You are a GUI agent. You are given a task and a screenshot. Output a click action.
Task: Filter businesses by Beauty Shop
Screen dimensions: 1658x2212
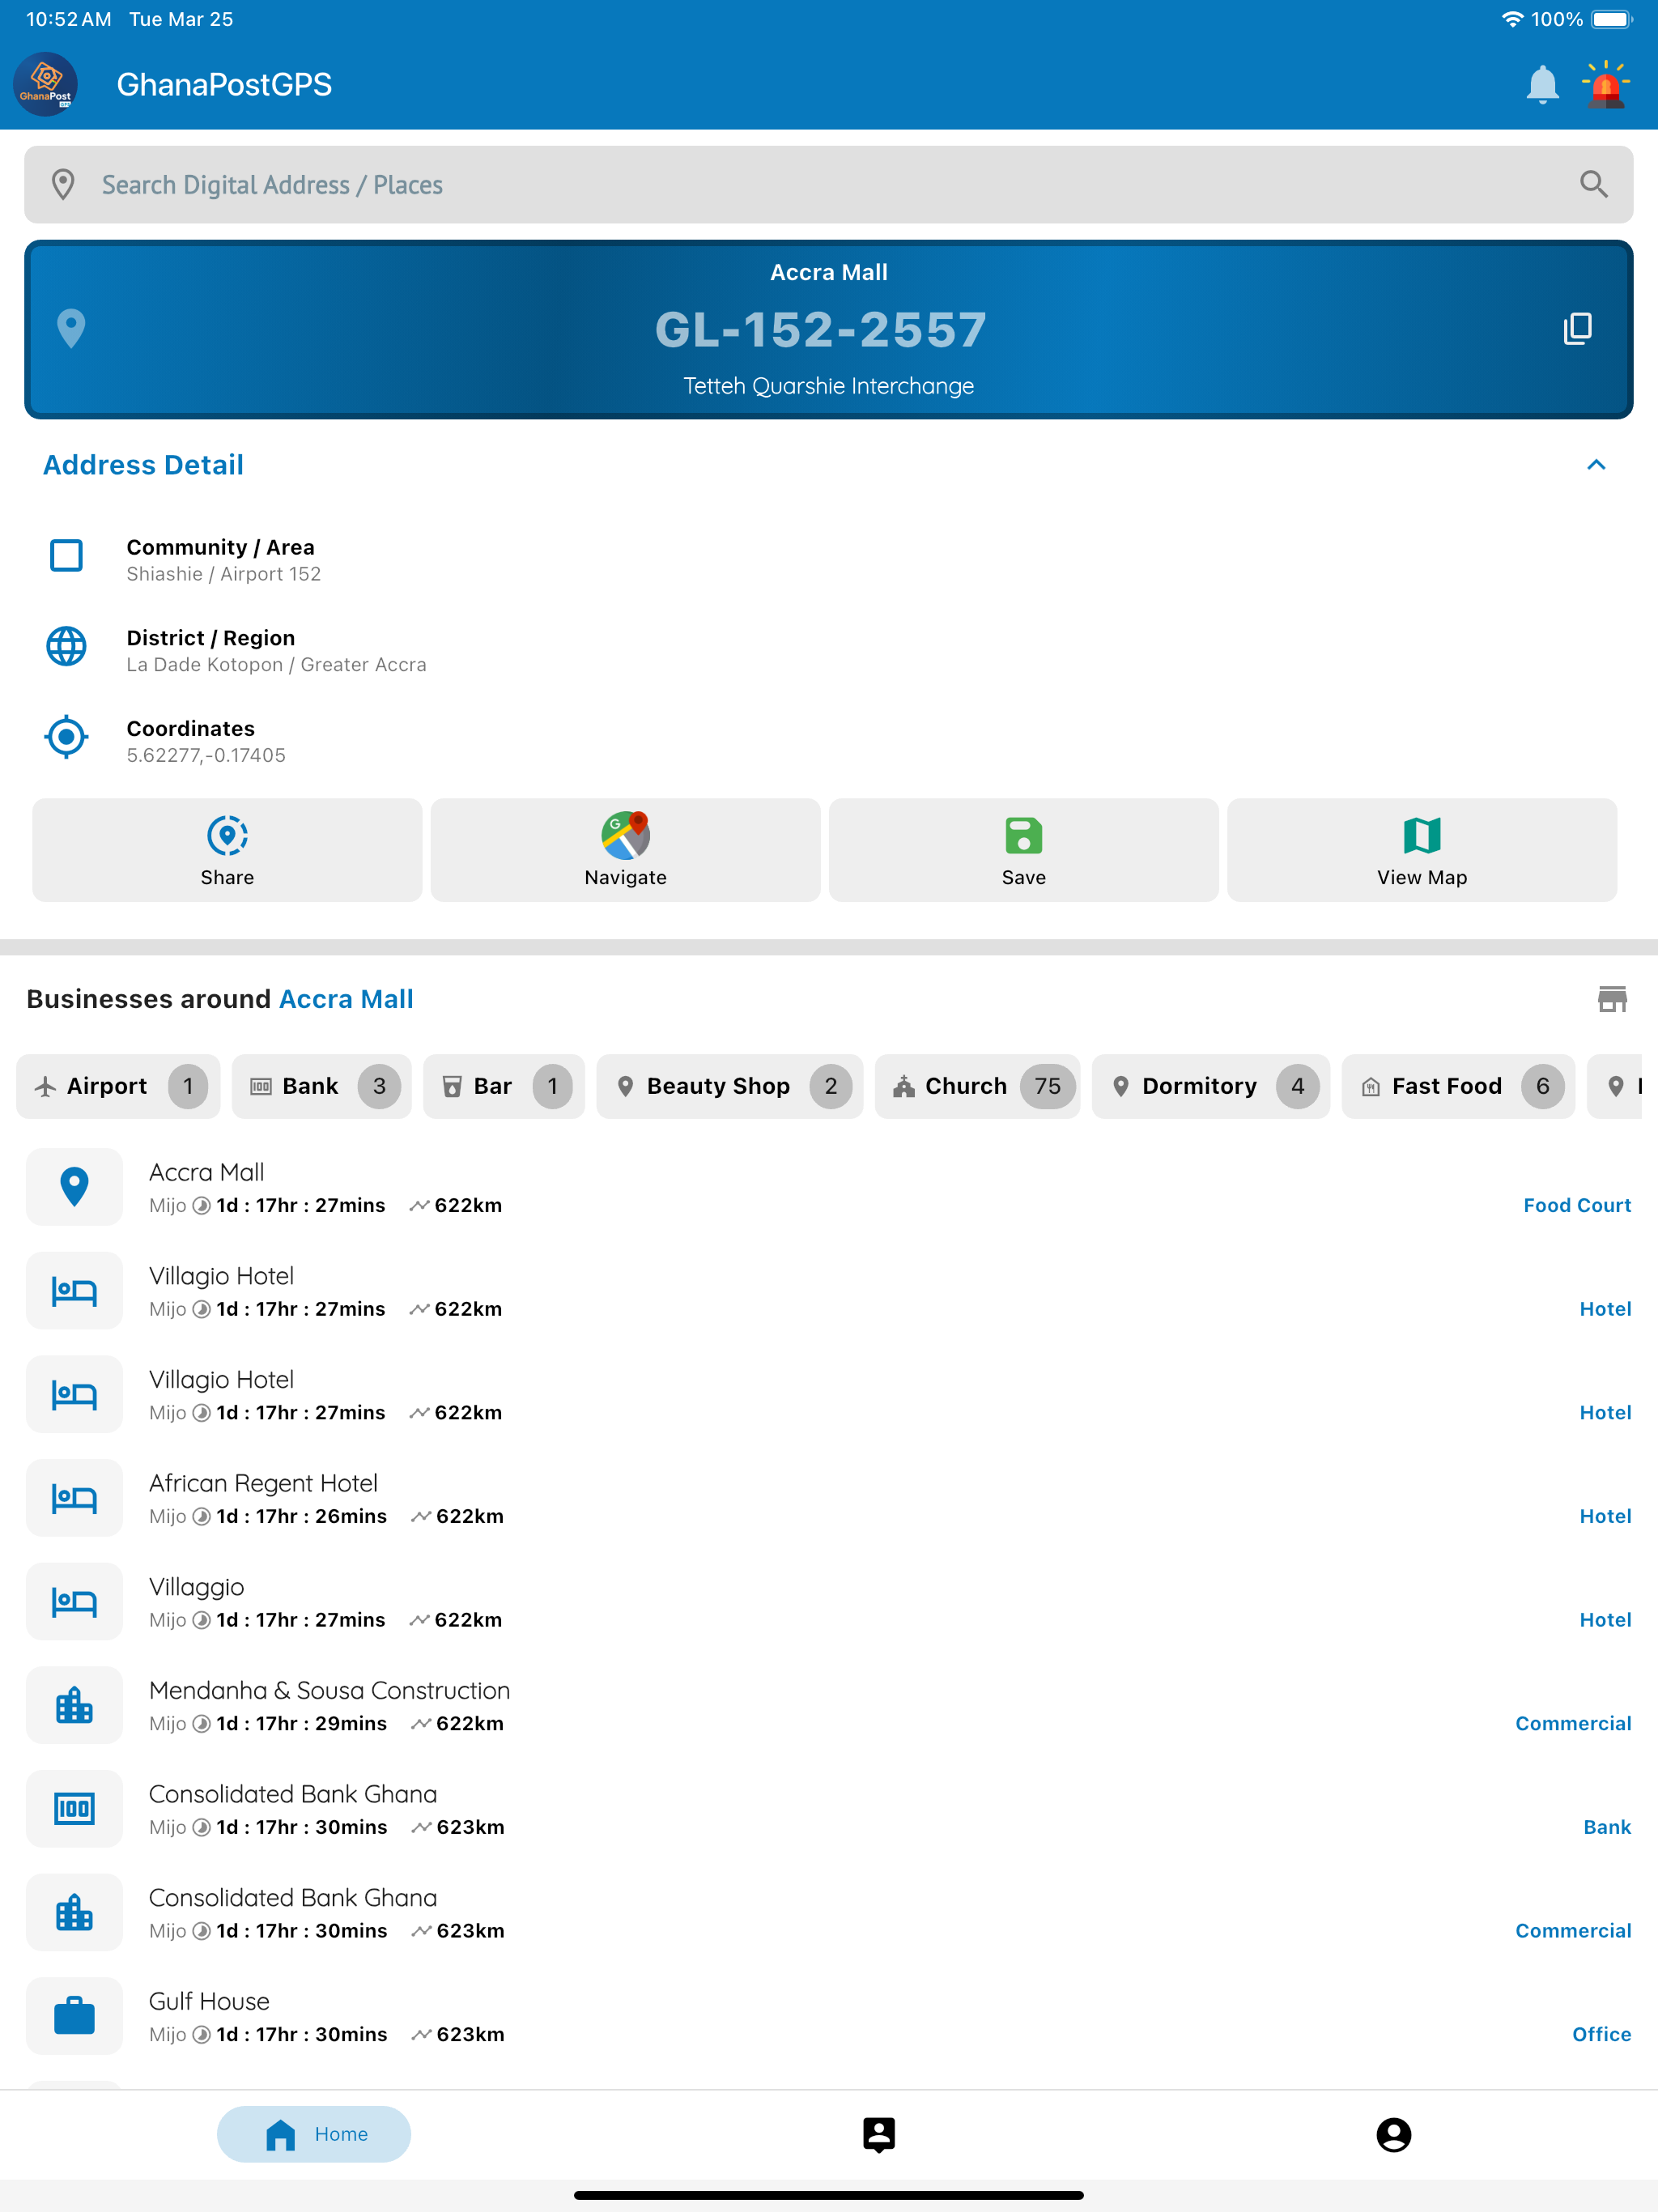pyautogui.click(x=729, y=1086)
